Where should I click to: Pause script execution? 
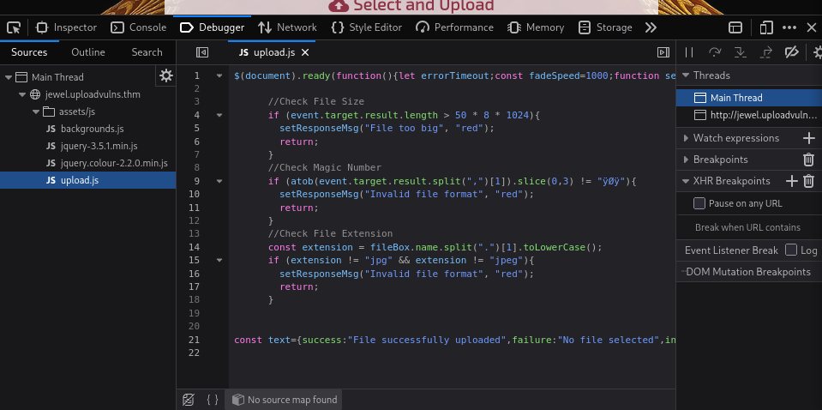click(689, 52)
